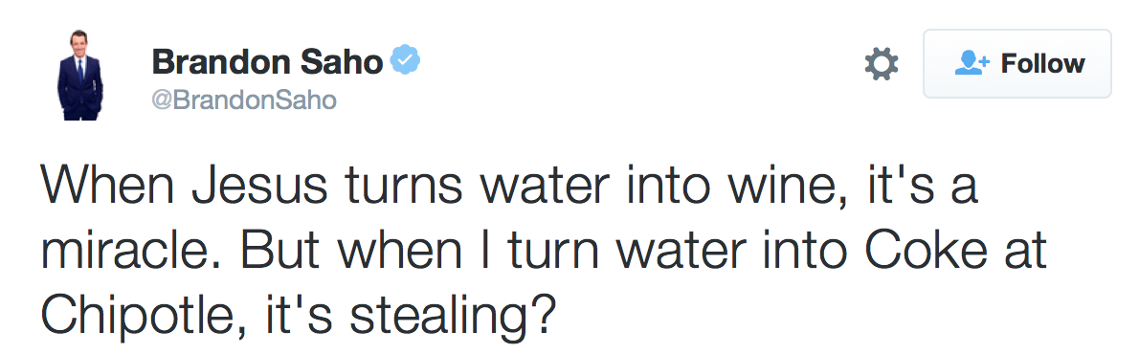The image size is (1139, 354).
Task: Click the blue verified badge
Action: 405,60
